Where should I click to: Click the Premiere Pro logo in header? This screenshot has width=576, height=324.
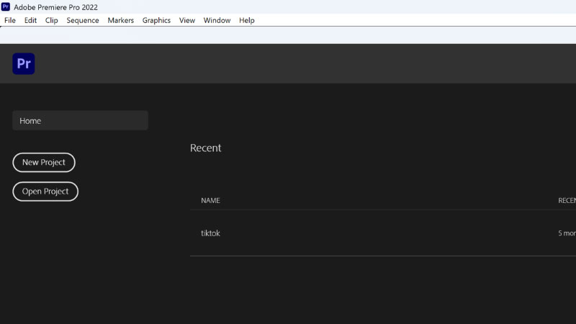(x=24, y=63)
